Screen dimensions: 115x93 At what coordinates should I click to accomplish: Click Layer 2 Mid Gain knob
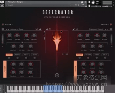(x=92, y=46)
